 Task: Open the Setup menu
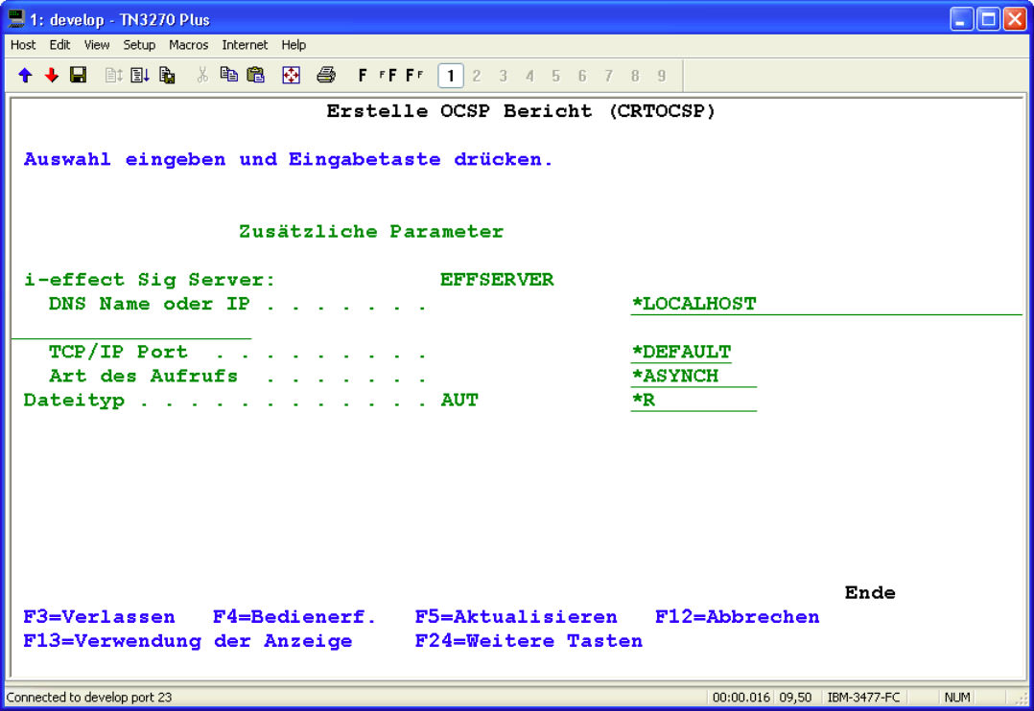[139, 45]
